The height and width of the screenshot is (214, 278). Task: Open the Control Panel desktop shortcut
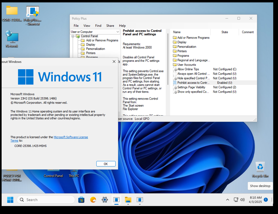[x=53, y=174]
